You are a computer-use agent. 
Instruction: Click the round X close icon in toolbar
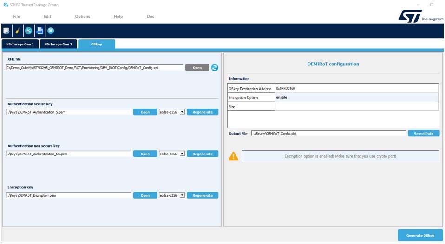(51, 31)
